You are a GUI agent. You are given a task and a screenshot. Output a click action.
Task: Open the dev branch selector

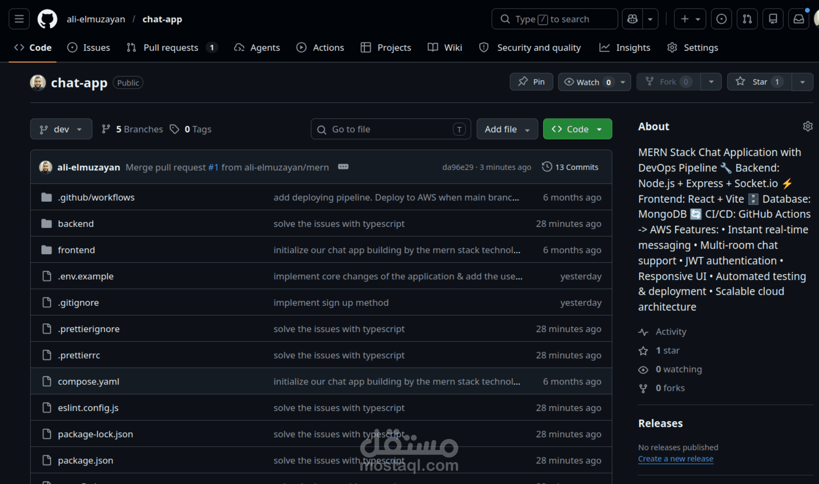pos(61,129)
